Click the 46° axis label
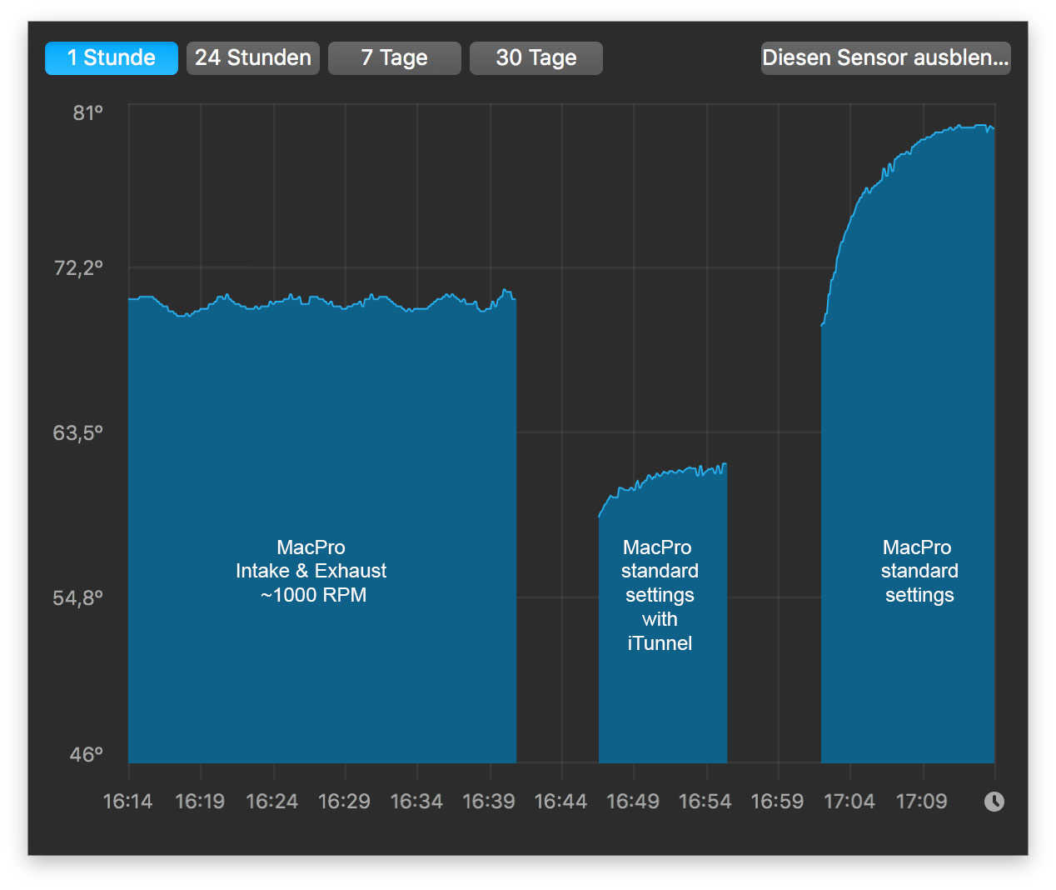This screenshot has width=1056, height=890. pyautogui.click(x=87, y=754)
